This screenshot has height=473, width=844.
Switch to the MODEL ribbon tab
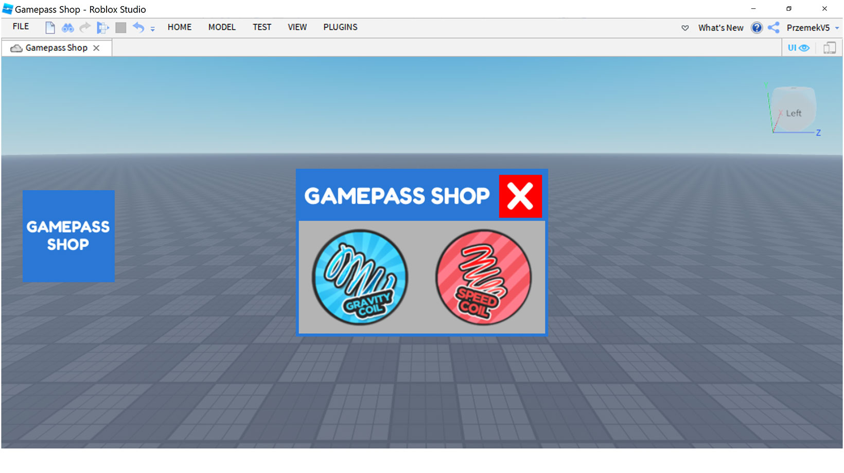[222, 27]
